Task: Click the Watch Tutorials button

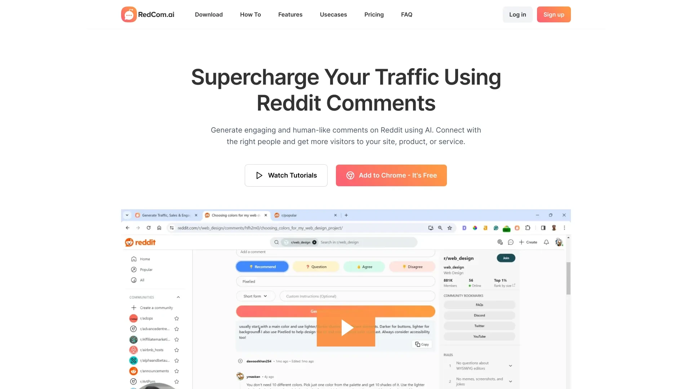Action: point(286,175)
